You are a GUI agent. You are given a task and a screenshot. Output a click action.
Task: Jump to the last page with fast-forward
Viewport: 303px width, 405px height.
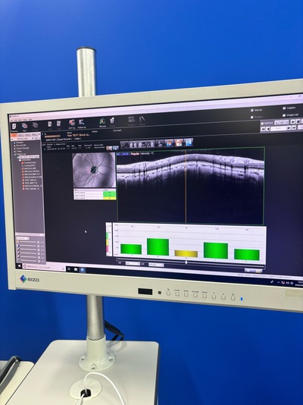point(294,127)
